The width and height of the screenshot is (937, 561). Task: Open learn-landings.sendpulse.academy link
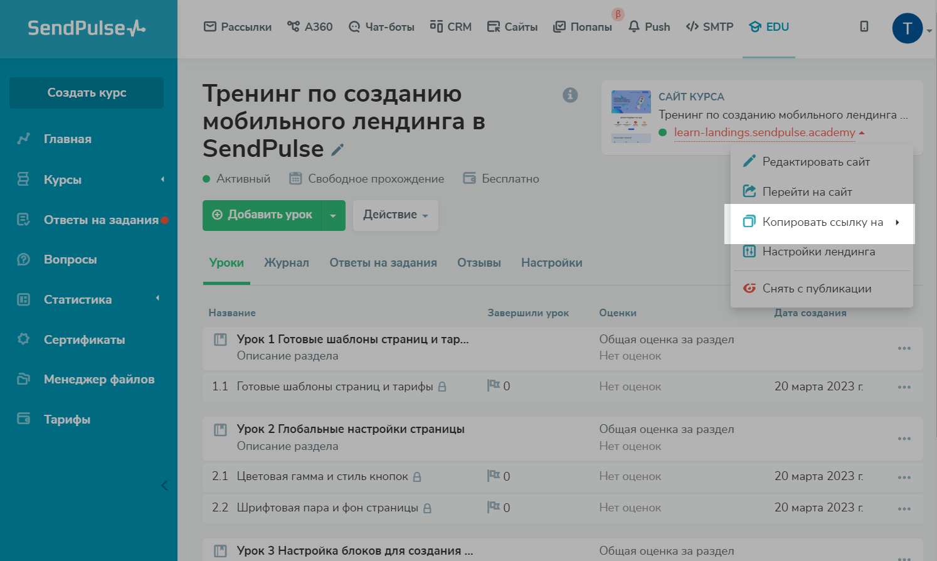[x=764, y=132]
